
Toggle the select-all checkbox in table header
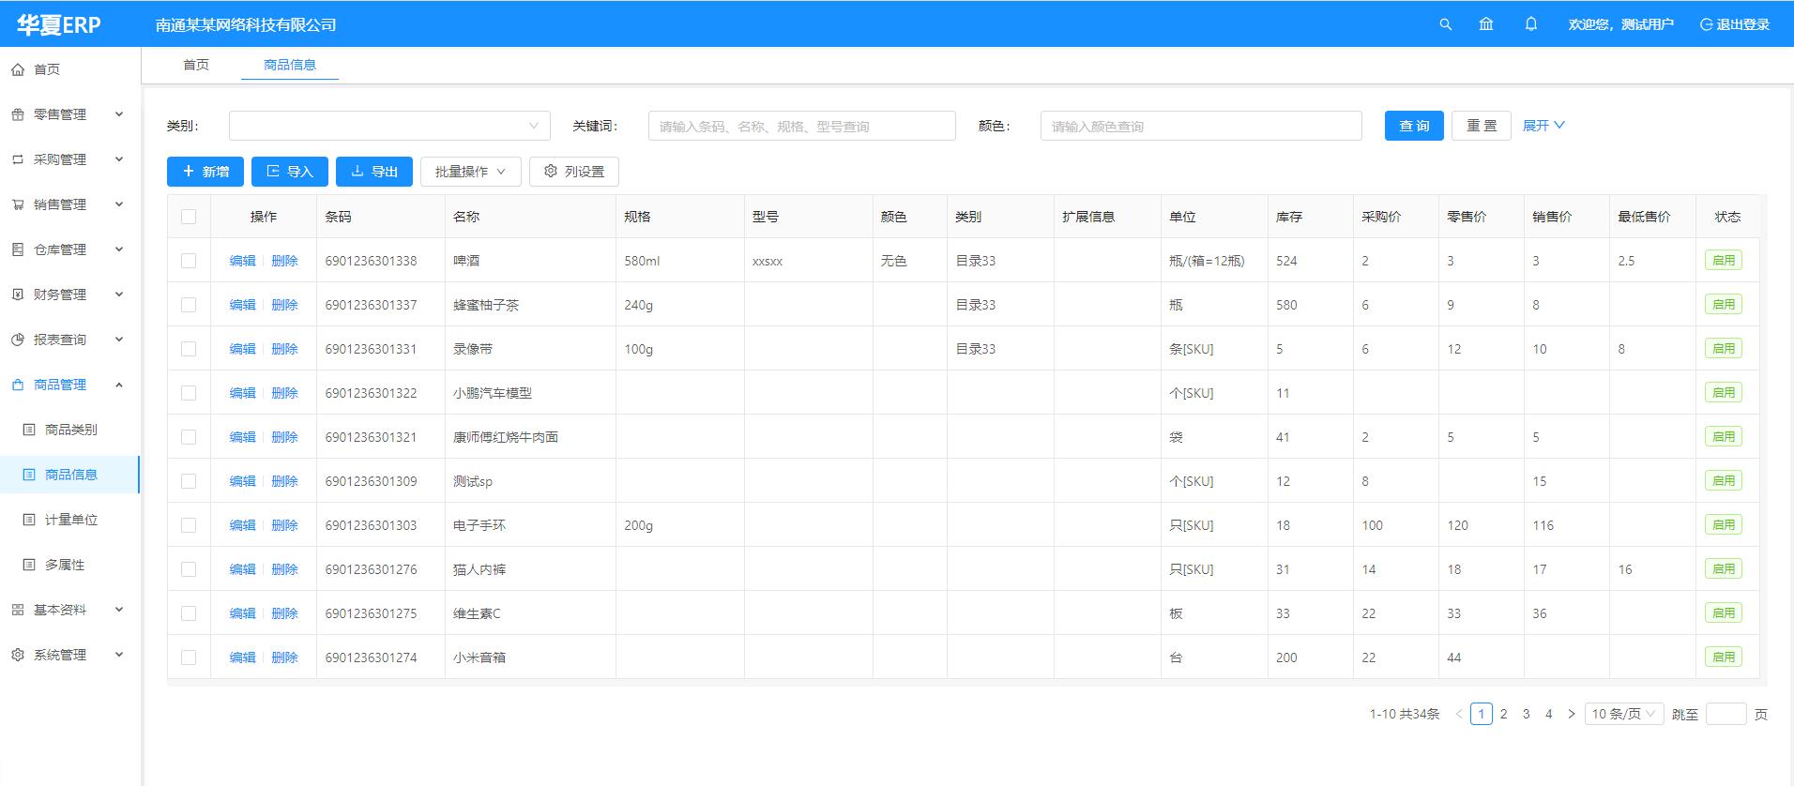point(189,217)
